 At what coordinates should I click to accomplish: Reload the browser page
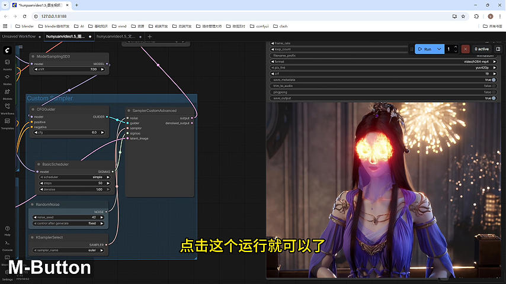pos(24,16)
